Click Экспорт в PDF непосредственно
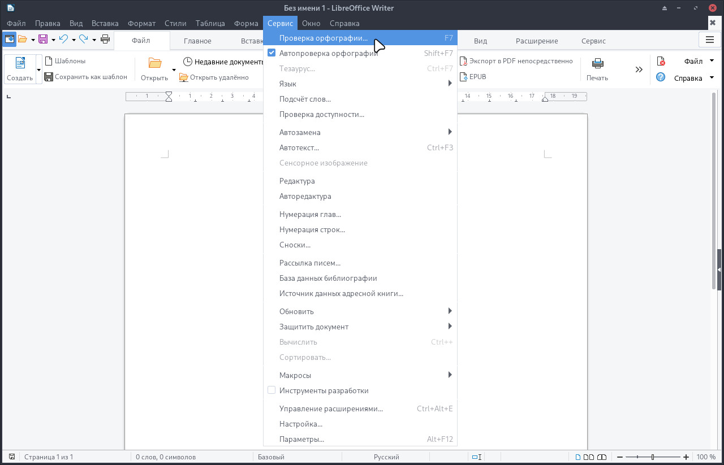 [516, 61]
